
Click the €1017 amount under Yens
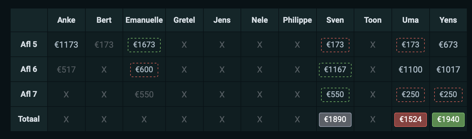[448, 70]
